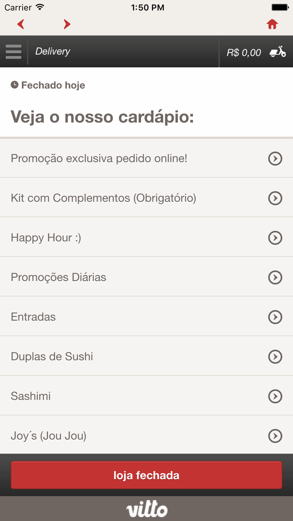
Task: Click the R$ 0,00 cart total
Action: [244, 52]
